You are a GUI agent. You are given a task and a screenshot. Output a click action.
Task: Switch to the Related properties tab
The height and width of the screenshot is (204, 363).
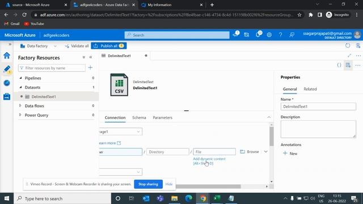coord(310,89)
